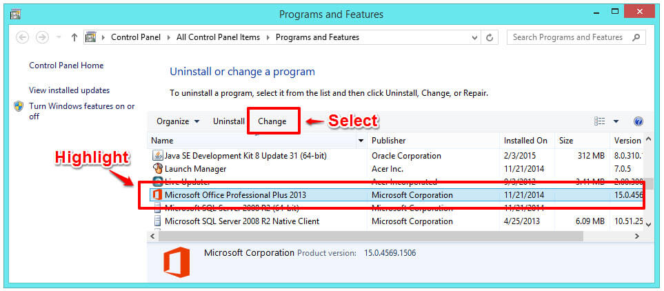Click the Java SE Development Kit icon

[x=157, y=156]
